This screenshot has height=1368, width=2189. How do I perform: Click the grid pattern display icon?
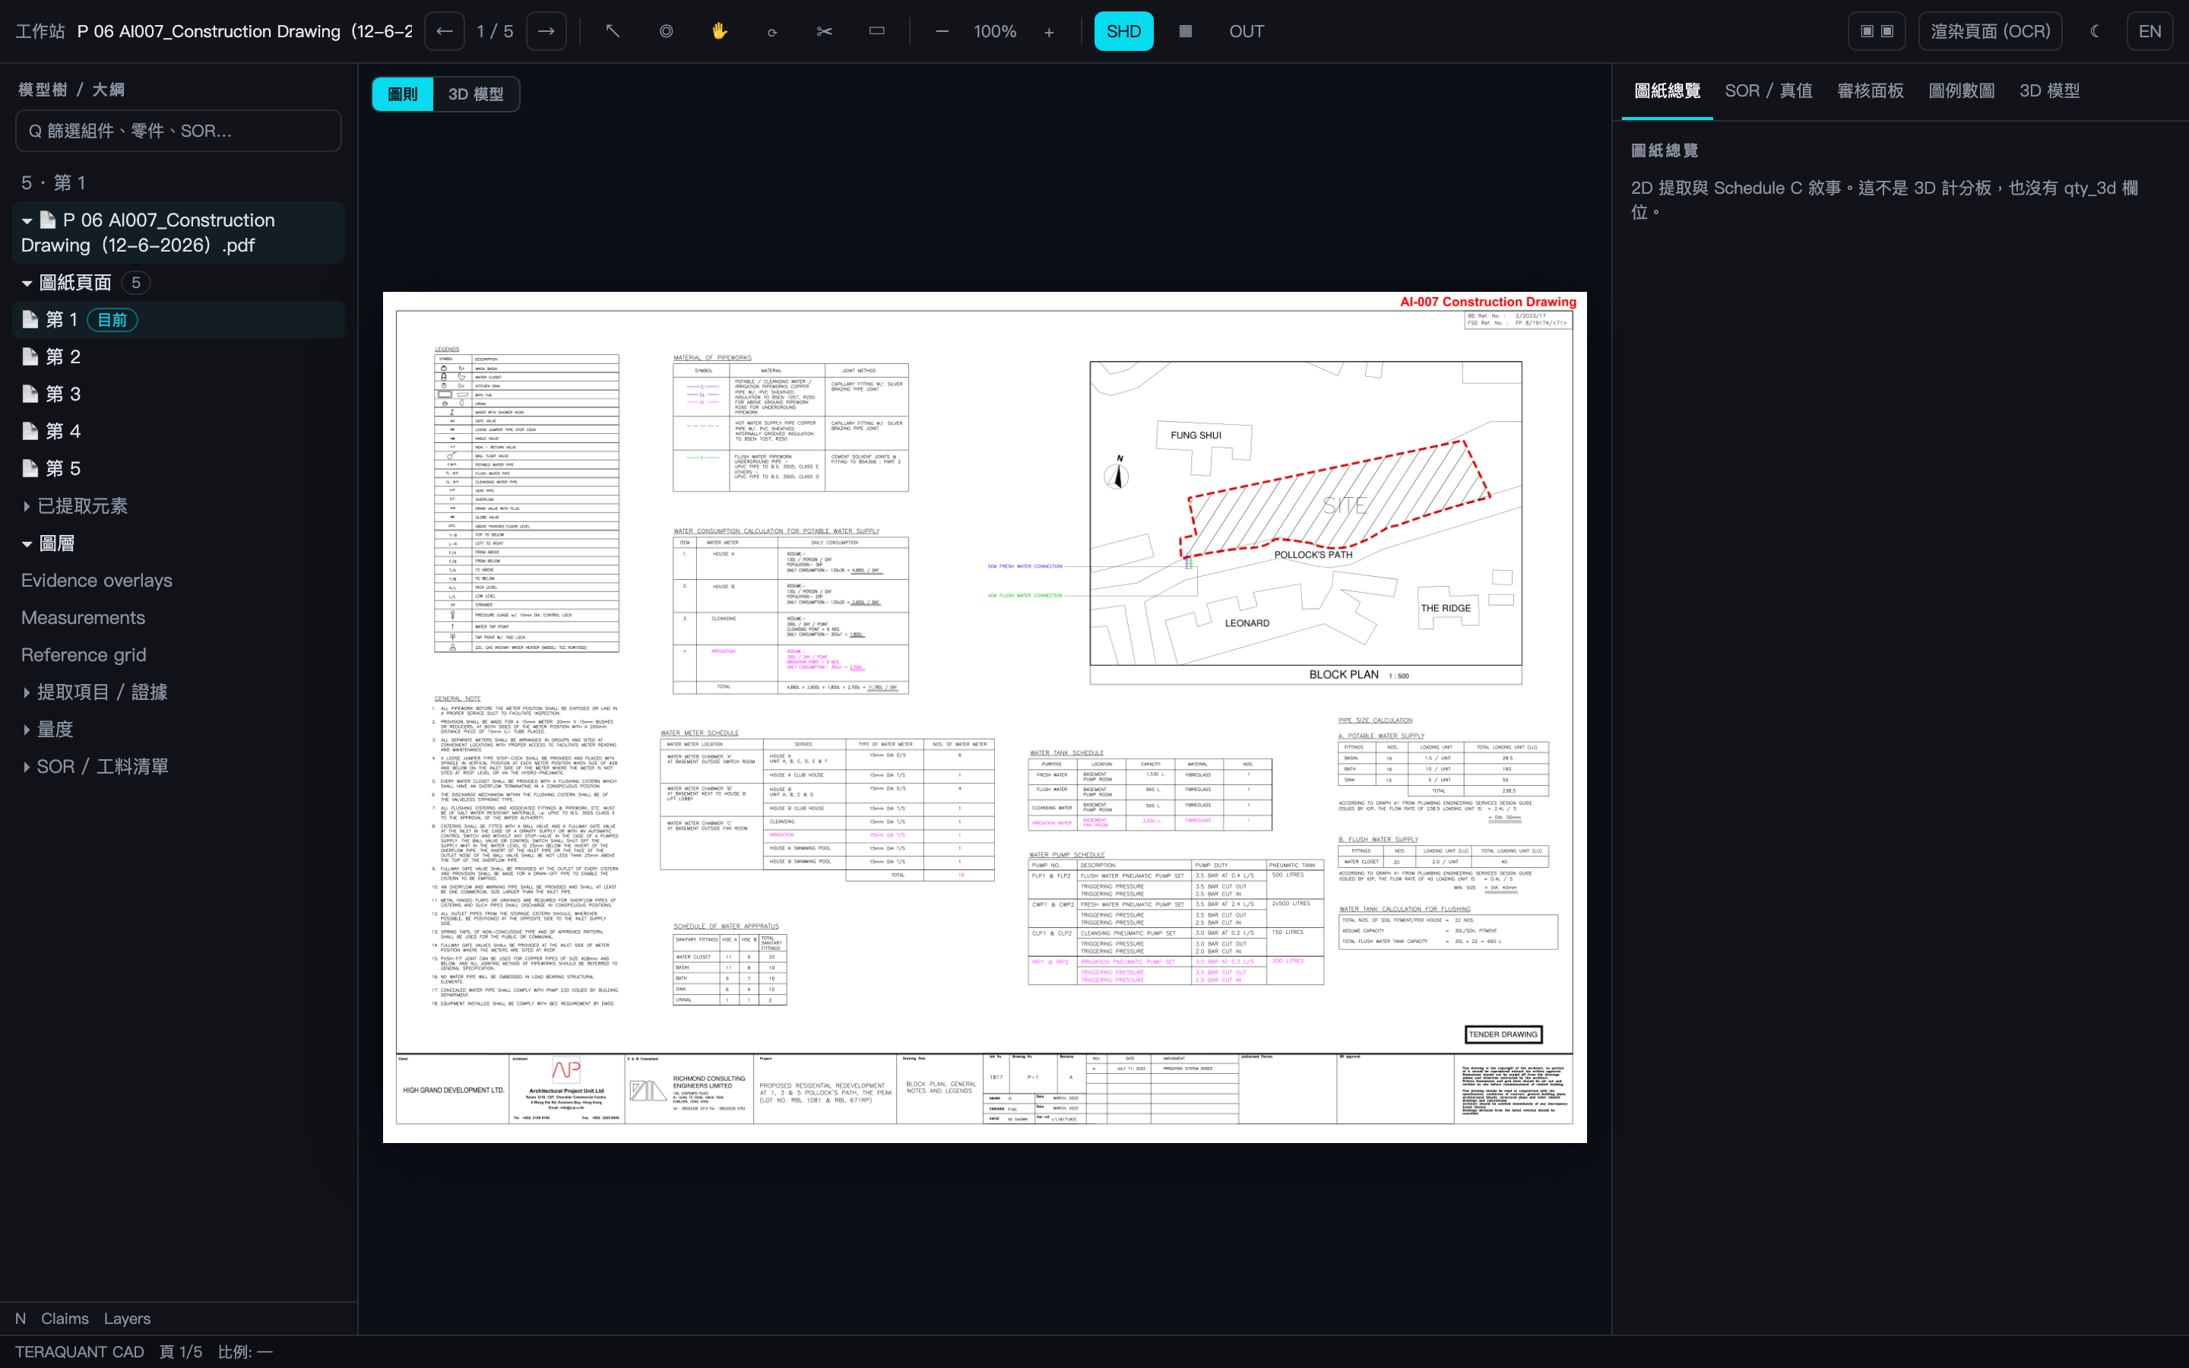tap(1185, 32)
